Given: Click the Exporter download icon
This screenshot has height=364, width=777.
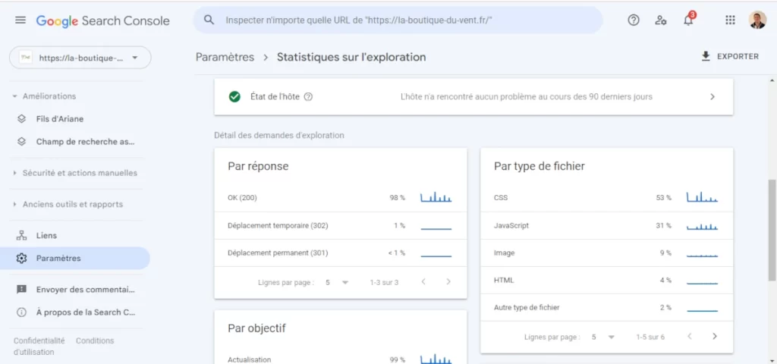Looking at the screenshot, I should pos(706,56).
